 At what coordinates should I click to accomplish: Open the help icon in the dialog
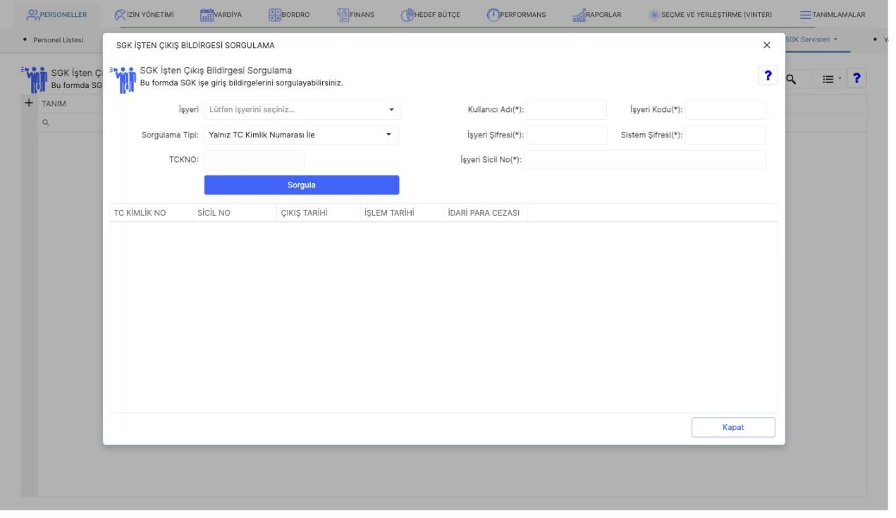click(766, 77)
